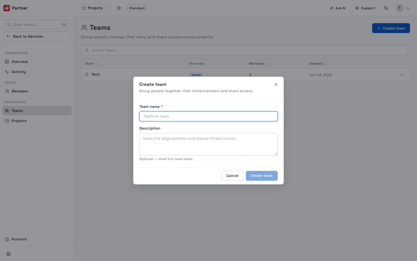Image resolution: width=417 pixels, height=261 pixels.
Task: Select Teams in the sidebar
Action: pos(37,111)
